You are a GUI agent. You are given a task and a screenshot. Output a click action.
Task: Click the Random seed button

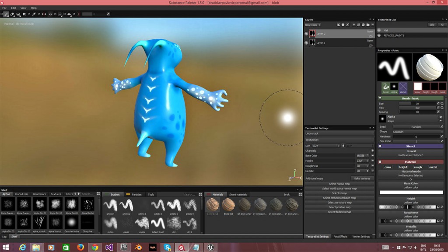pyautogui.click(x=416, y=127)
